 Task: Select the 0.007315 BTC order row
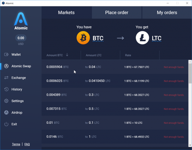pos(115,109)
